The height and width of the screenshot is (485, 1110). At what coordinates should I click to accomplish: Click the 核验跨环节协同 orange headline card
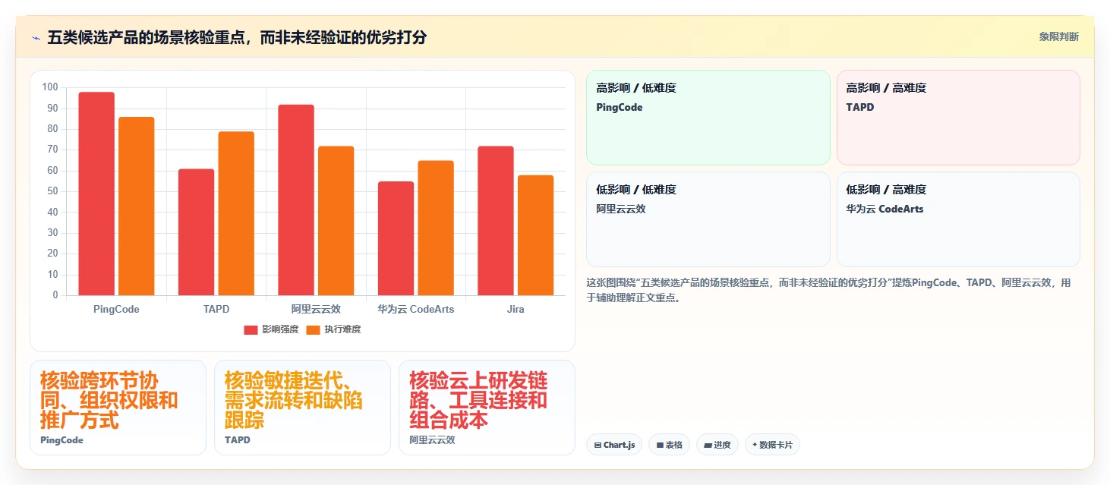coord(118,408)
